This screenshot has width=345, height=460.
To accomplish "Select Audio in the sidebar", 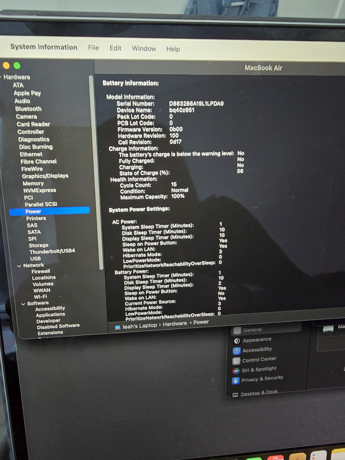I will 22,101.
